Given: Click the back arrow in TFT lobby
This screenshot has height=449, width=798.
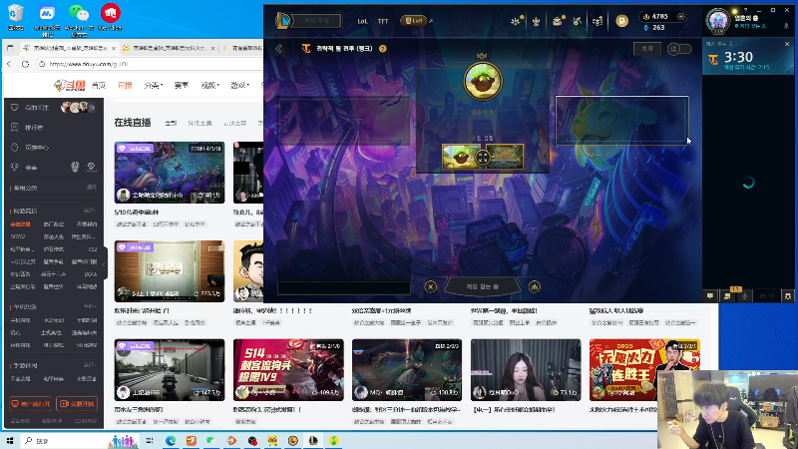Looking at the screenshot, I should tap(279, 49).
